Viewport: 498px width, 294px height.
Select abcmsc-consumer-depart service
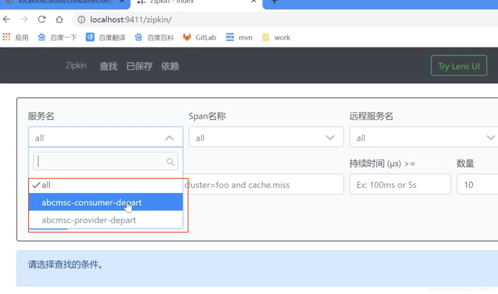(x=106, y=202)
